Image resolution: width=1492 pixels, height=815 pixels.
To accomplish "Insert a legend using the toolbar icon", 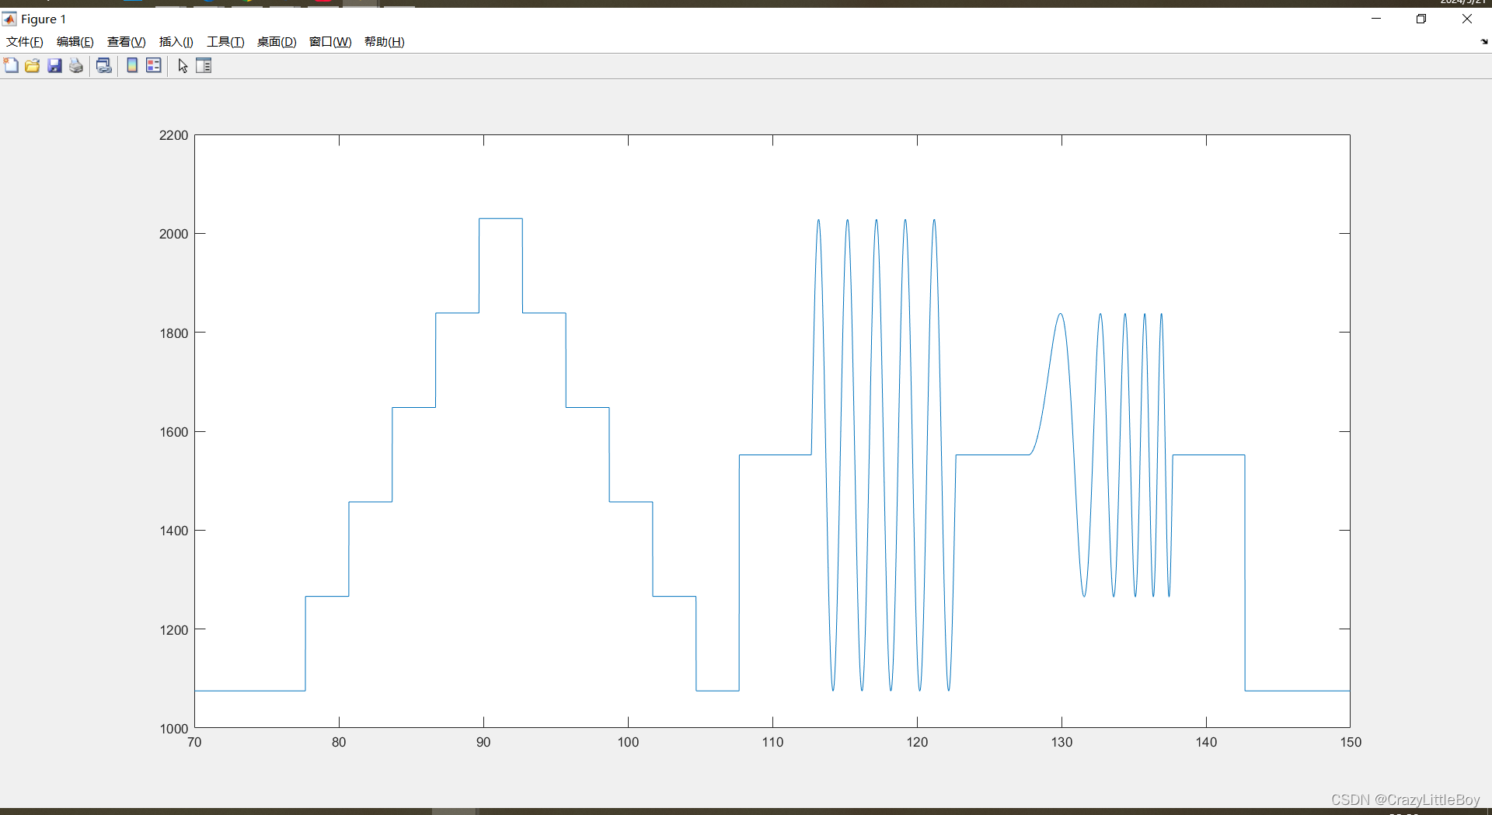I will point(154,65).
